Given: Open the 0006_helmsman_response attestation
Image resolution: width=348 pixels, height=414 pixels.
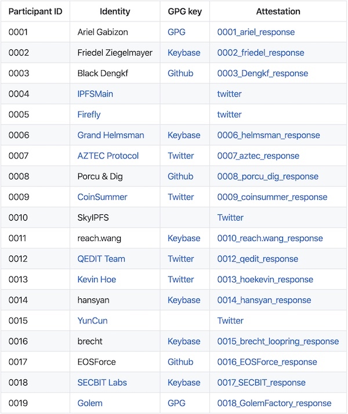Looking at the screenshot, I should [269, 135].
